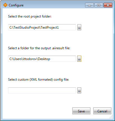Browse for the root project folder

(x=79, y=27)
